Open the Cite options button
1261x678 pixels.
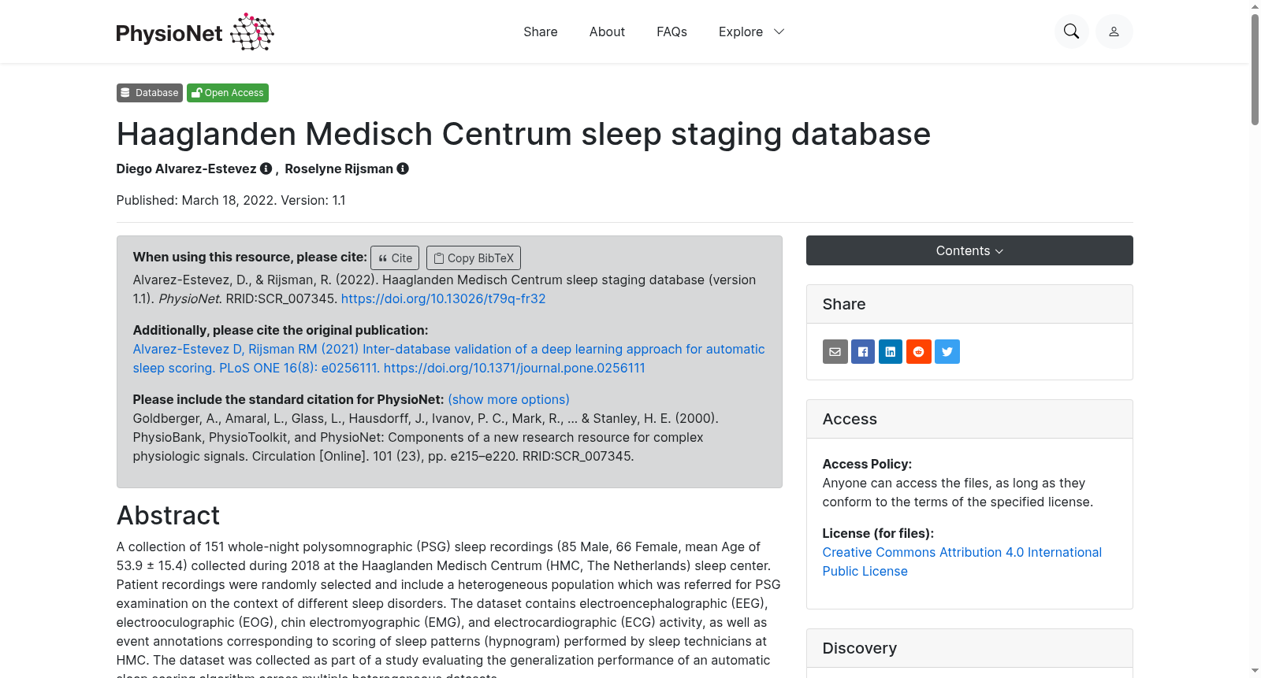click(x=395, y=258)
